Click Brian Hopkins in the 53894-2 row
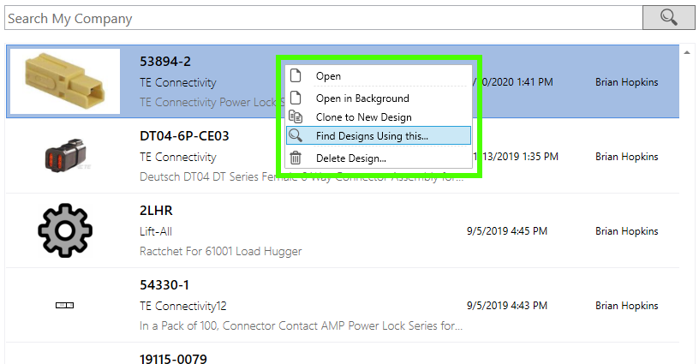699x364 pixels. coord(626,82)
